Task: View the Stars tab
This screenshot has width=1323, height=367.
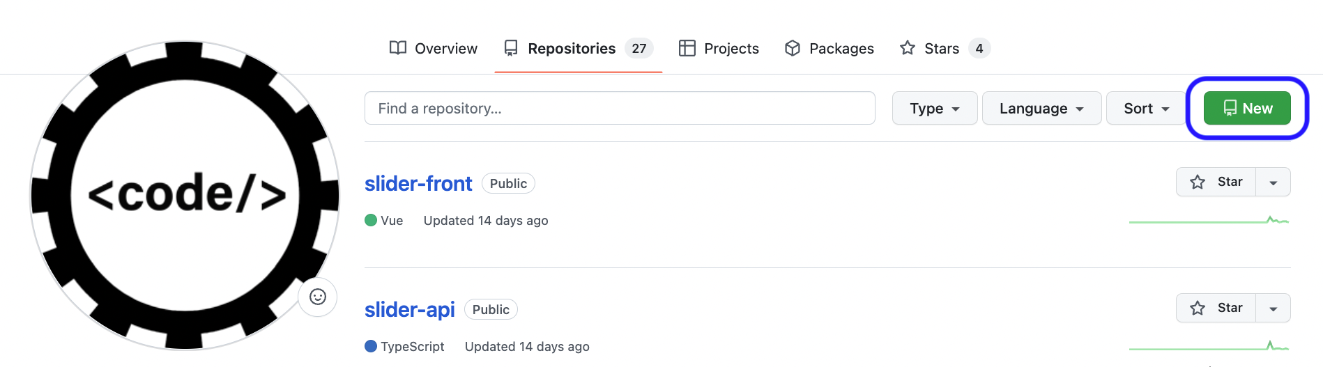Action: pos(944,49)
